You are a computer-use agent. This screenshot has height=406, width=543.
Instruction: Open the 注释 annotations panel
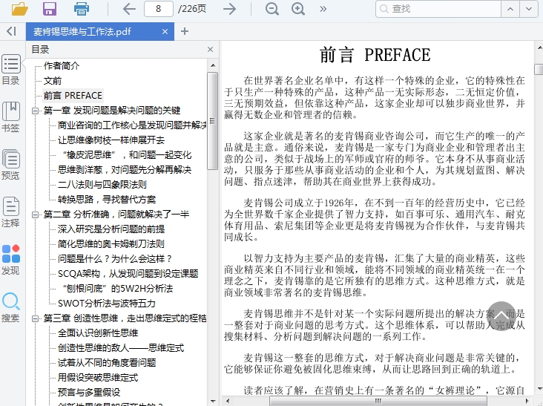tap(11, 212)
